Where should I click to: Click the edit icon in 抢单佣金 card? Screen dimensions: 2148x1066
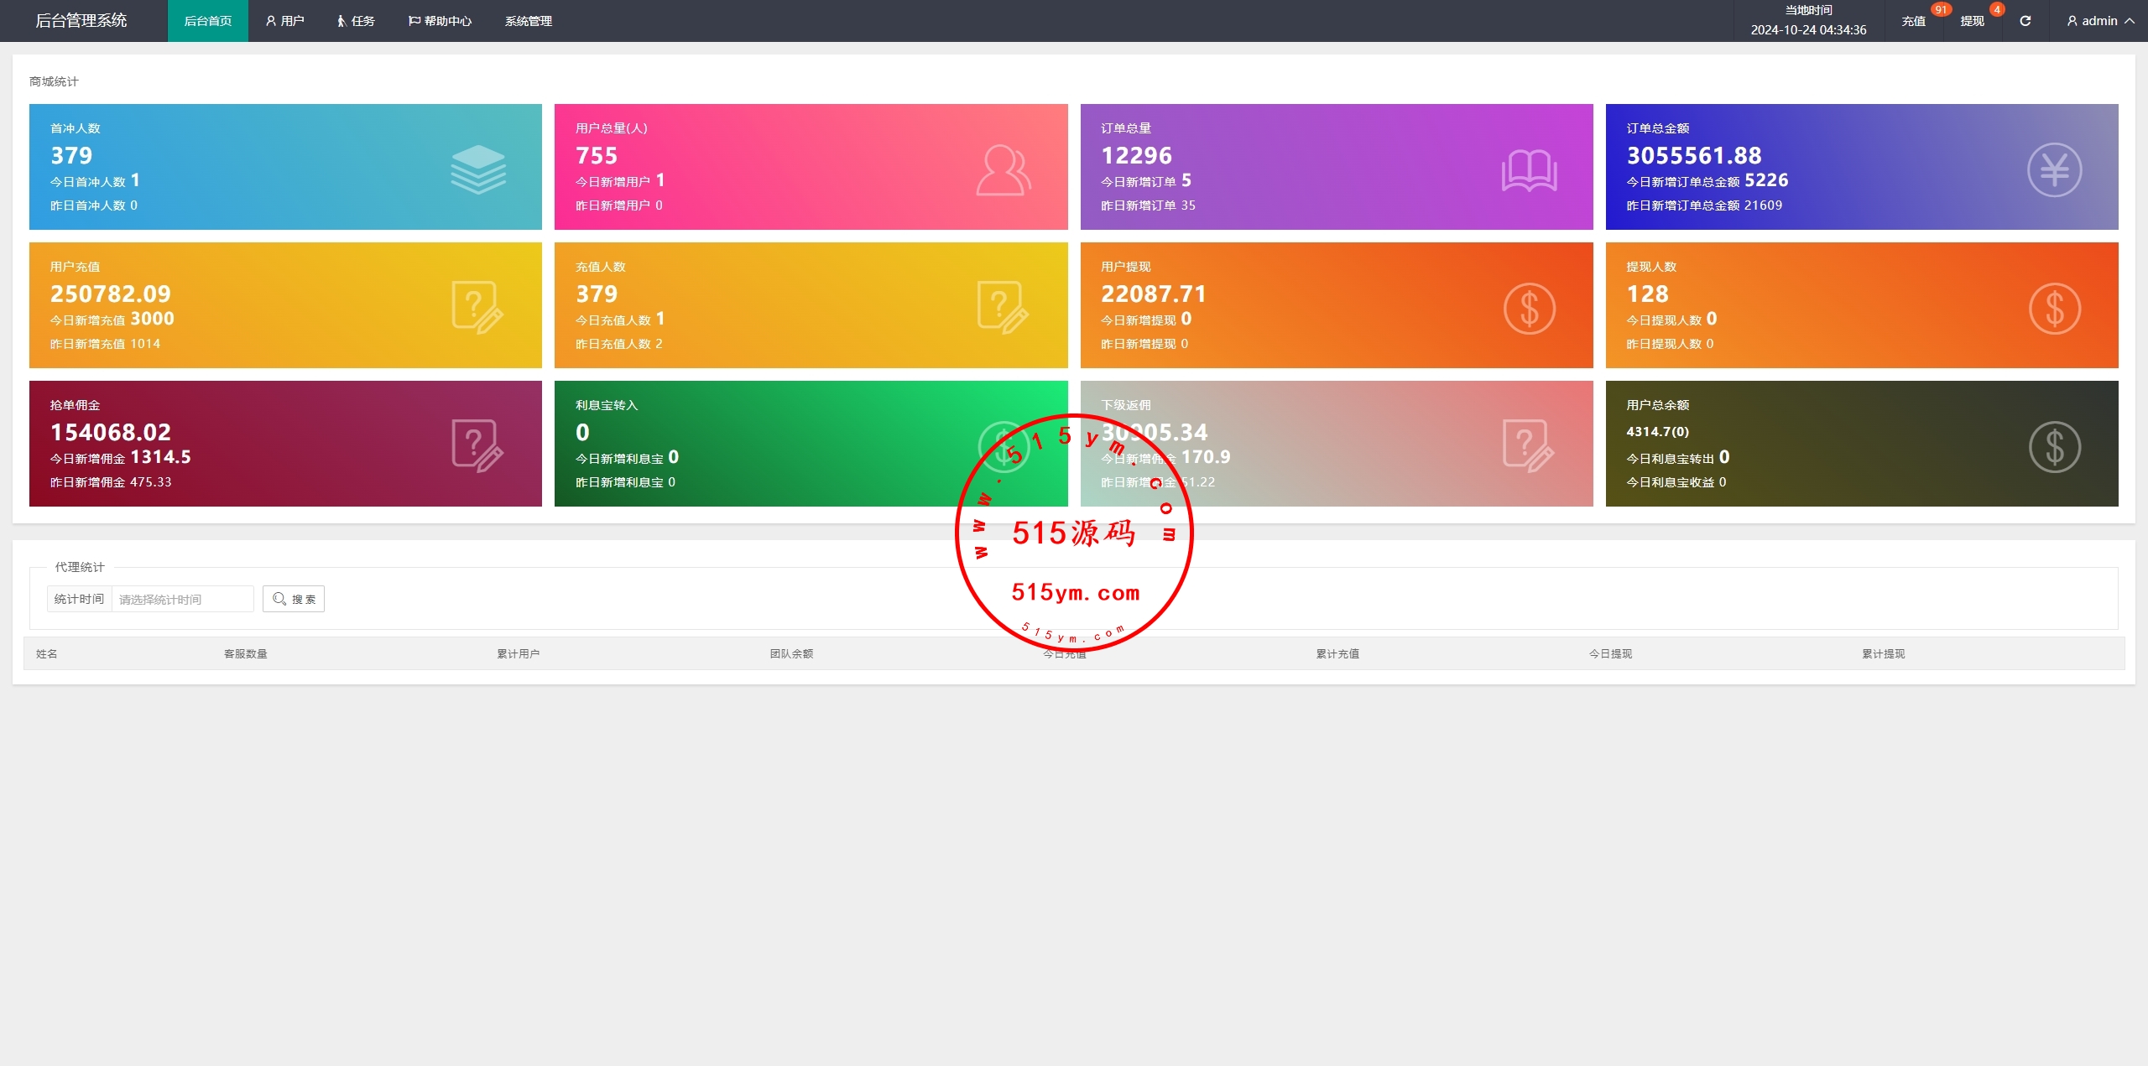(477, 446)
